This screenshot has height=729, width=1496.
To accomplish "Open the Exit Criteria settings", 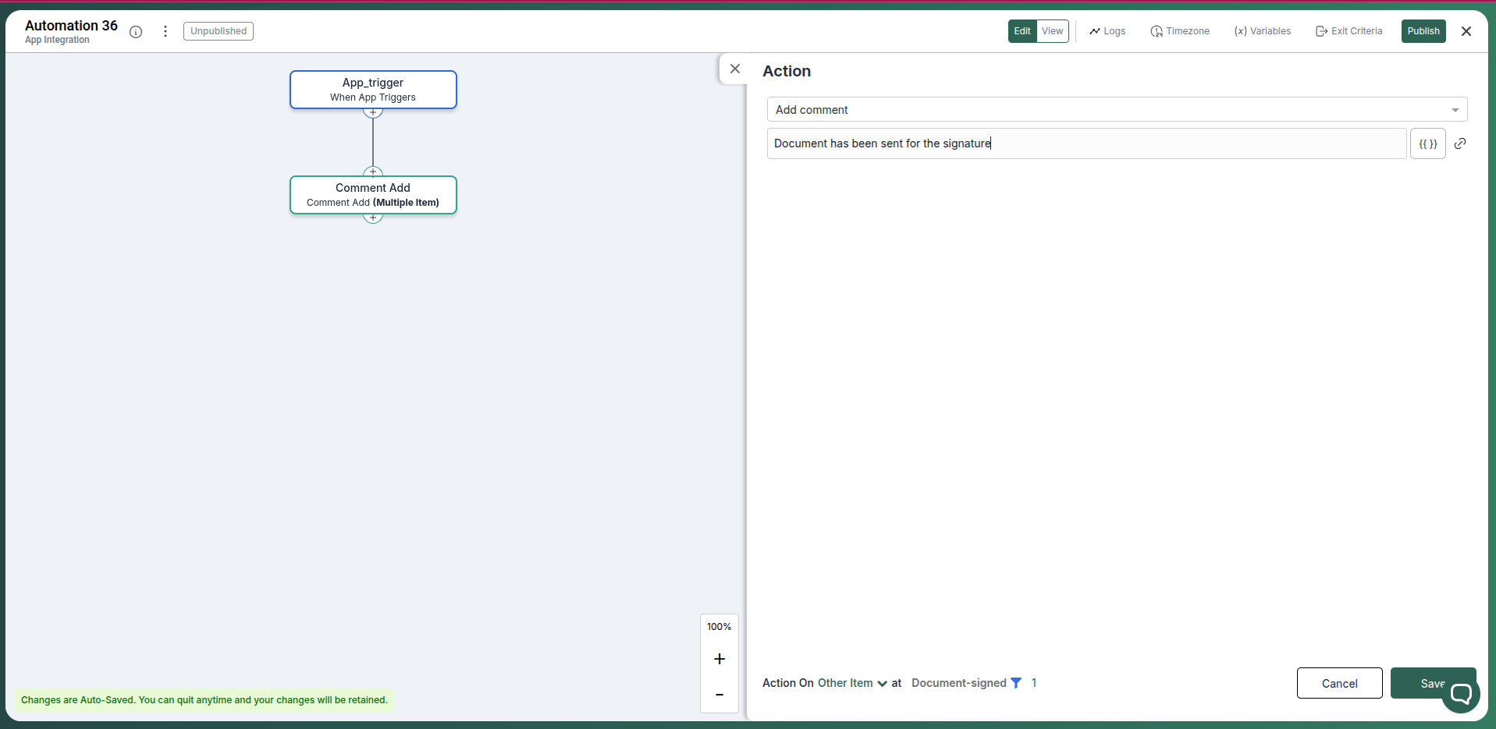I will [x=1349, y=31].
